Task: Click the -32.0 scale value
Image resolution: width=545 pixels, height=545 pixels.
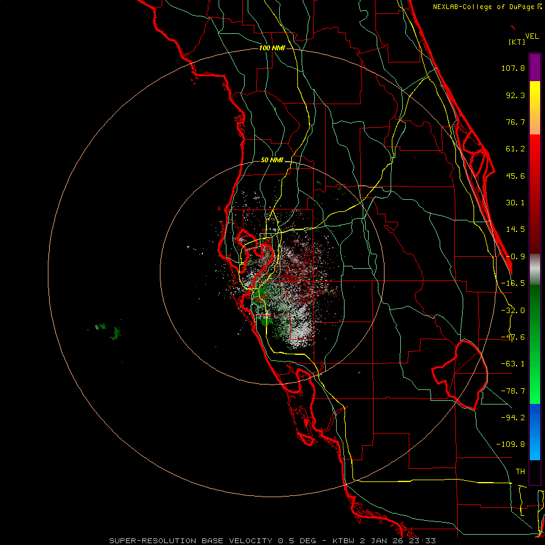Action: (x=513, y=311)
